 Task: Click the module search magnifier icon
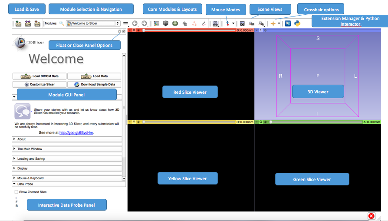point(62,23)
